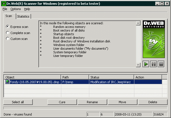Click the 2008-03-11 (13:20) status bar field

[133, 114]
